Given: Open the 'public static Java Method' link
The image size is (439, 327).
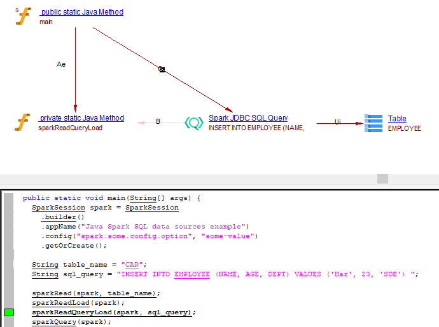Looking at the screenshot, I should [x=81, y=12].
